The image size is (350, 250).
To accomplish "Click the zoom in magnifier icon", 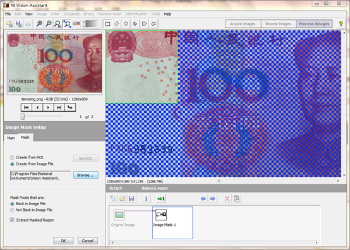I will click(40, 23).
